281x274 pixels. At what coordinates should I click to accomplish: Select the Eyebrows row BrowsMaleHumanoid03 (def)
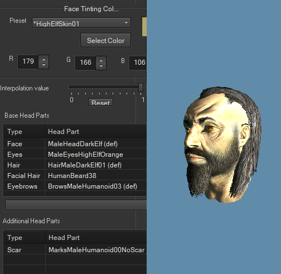coord(75,186)
